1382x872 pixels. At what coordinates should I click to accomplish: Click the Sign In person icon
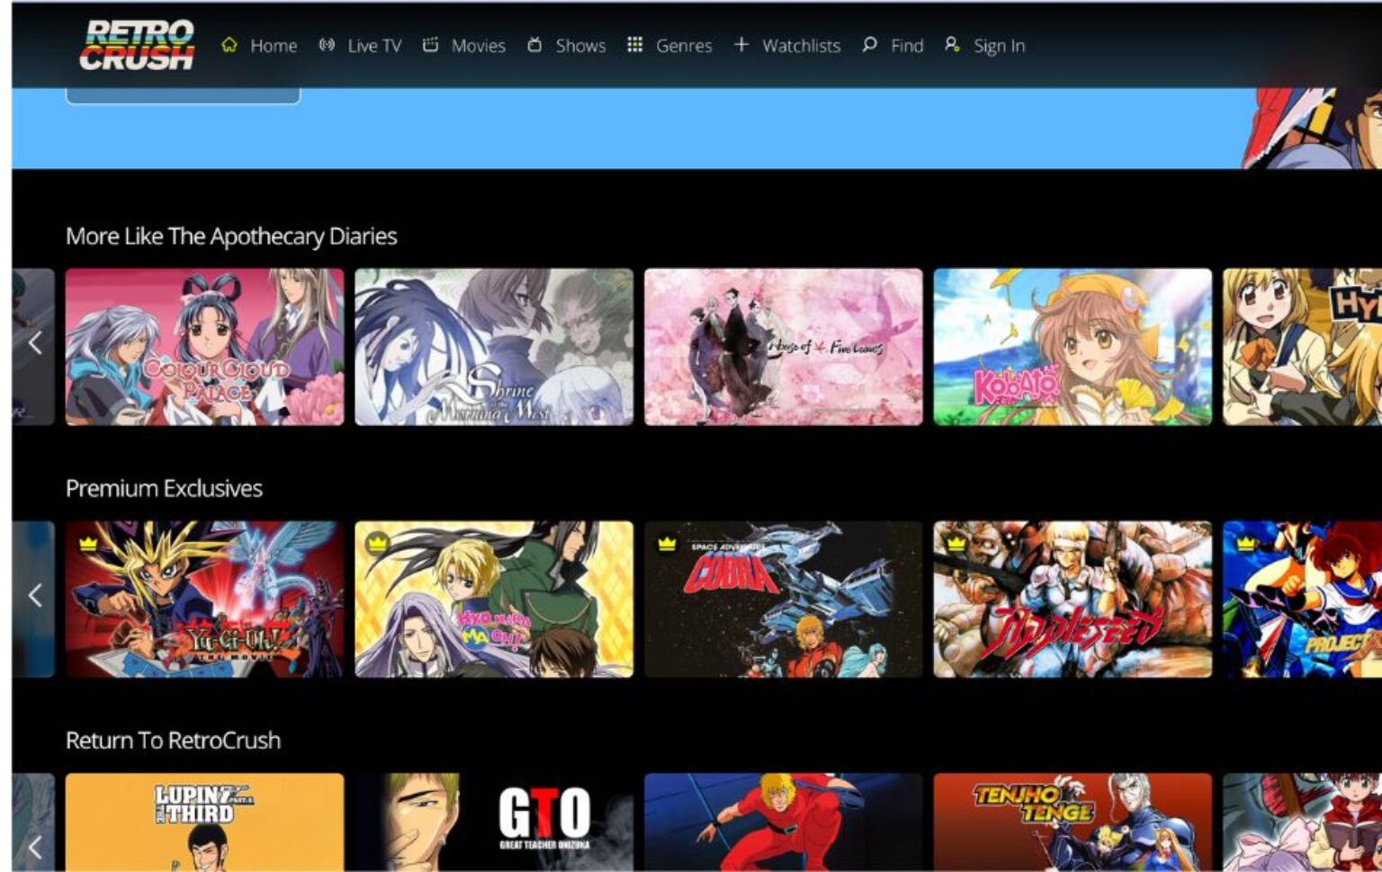[953, 43]
